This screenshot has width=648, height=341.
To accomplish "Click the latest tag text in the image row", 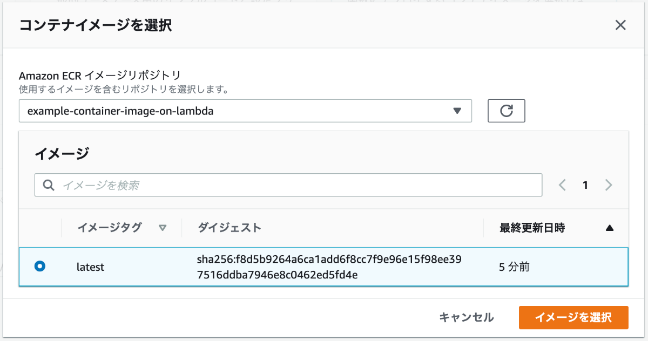I will coord(90,267).
